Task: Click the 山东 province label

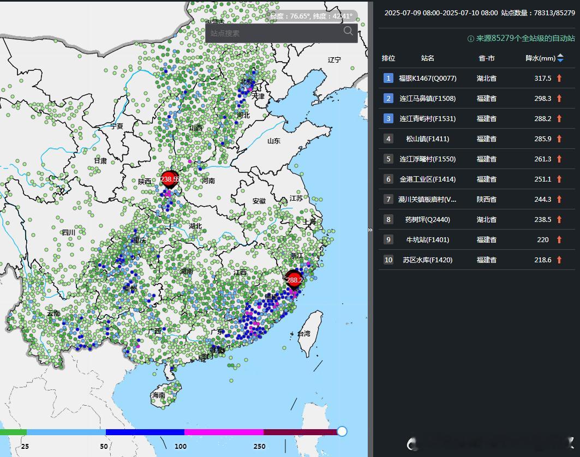Action: click(274, 141)
